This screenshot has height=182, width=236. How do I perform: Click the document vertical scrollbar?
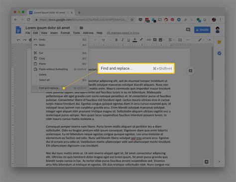coord(213,63)
